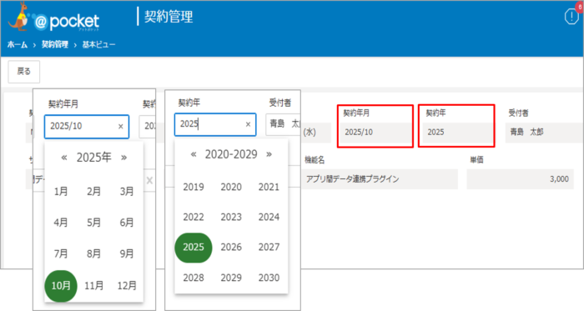Go to next year in month picker

click(x=124, y=158)
